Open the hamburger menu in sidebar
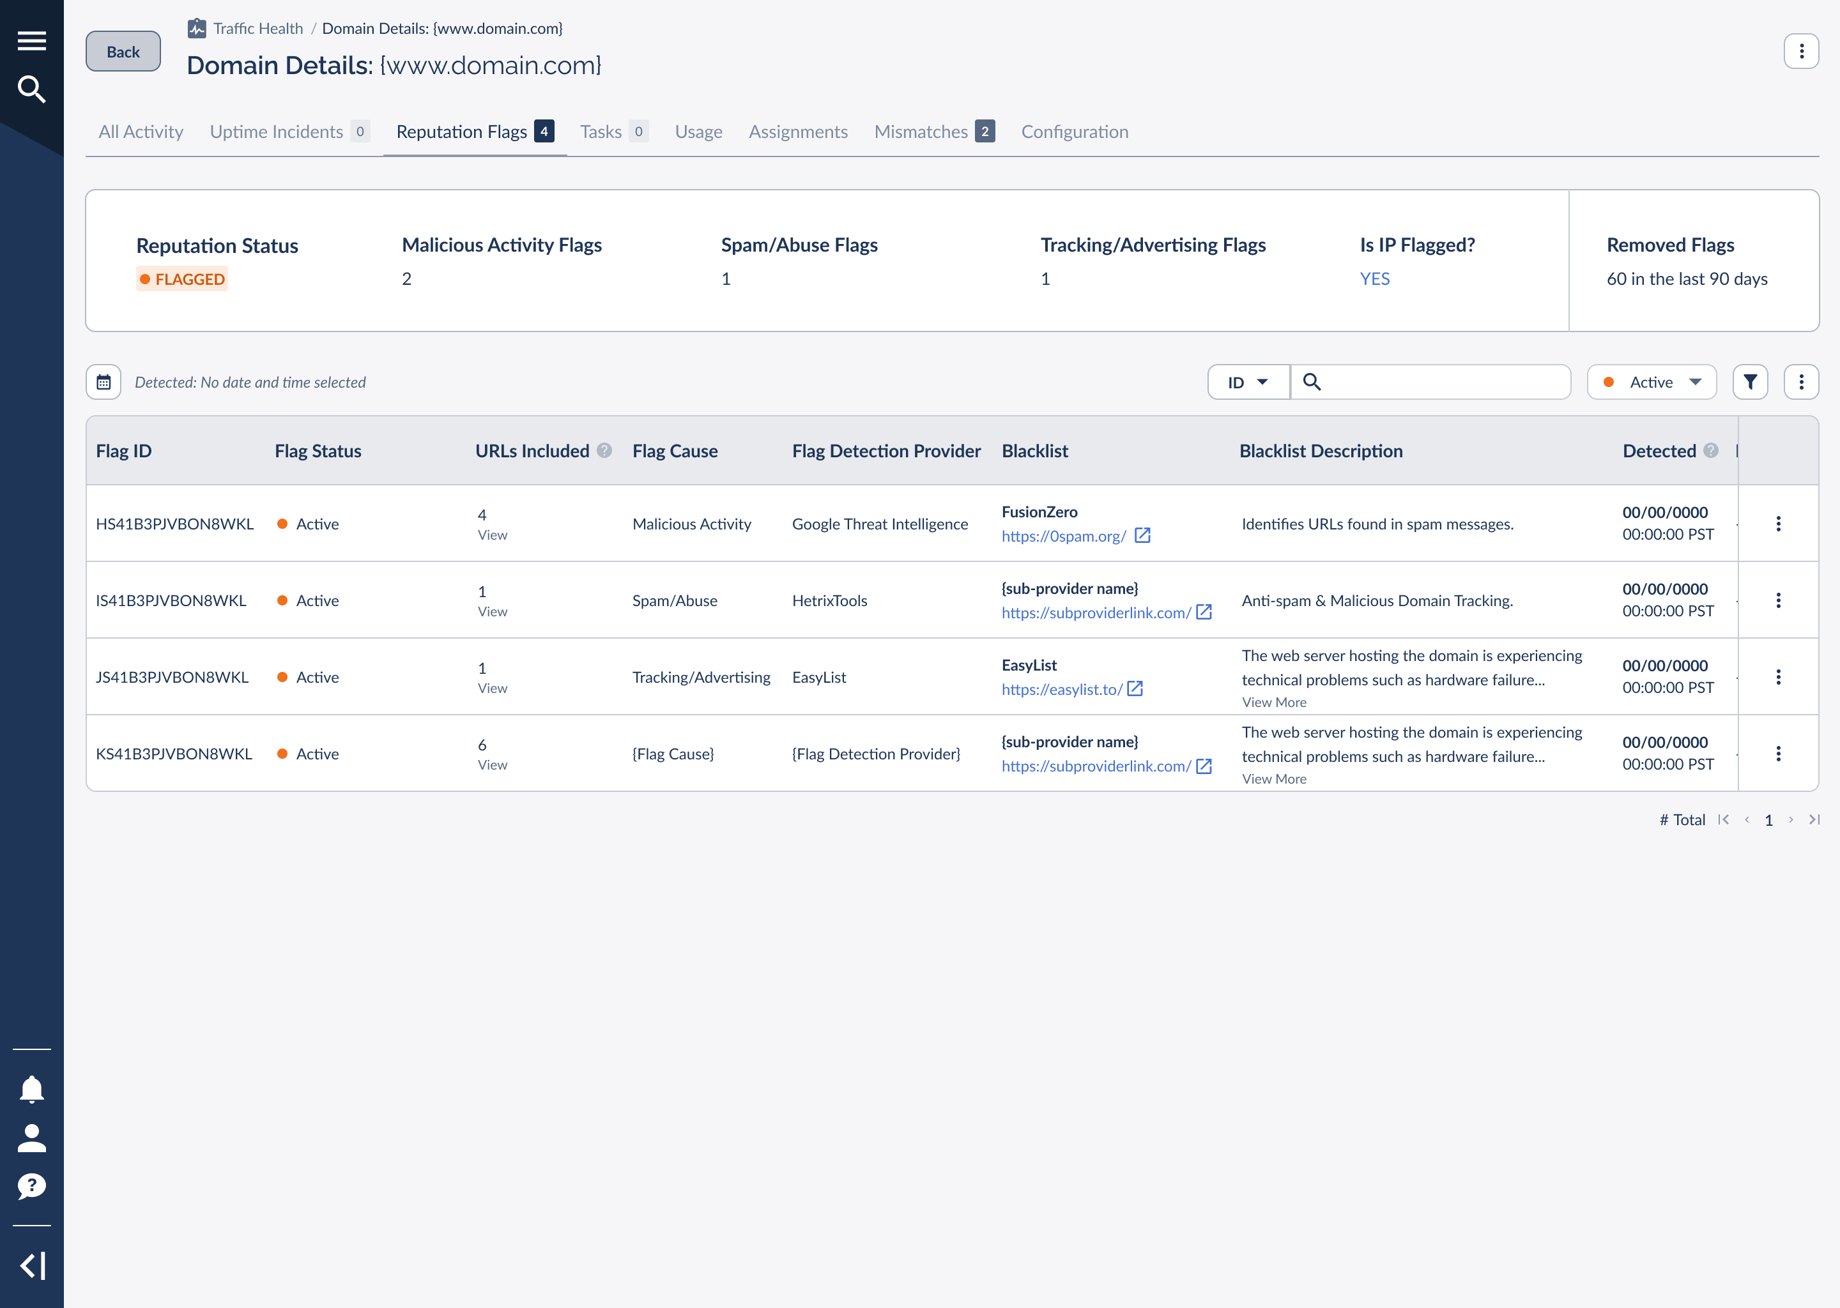This screenshot has height=1308, width=1840. [31, 40]
